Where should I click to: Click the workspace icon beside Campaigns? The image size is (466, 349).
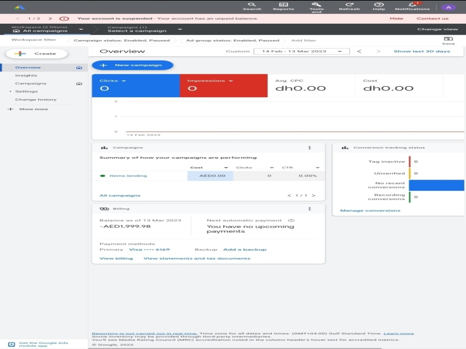click(79, 84)
